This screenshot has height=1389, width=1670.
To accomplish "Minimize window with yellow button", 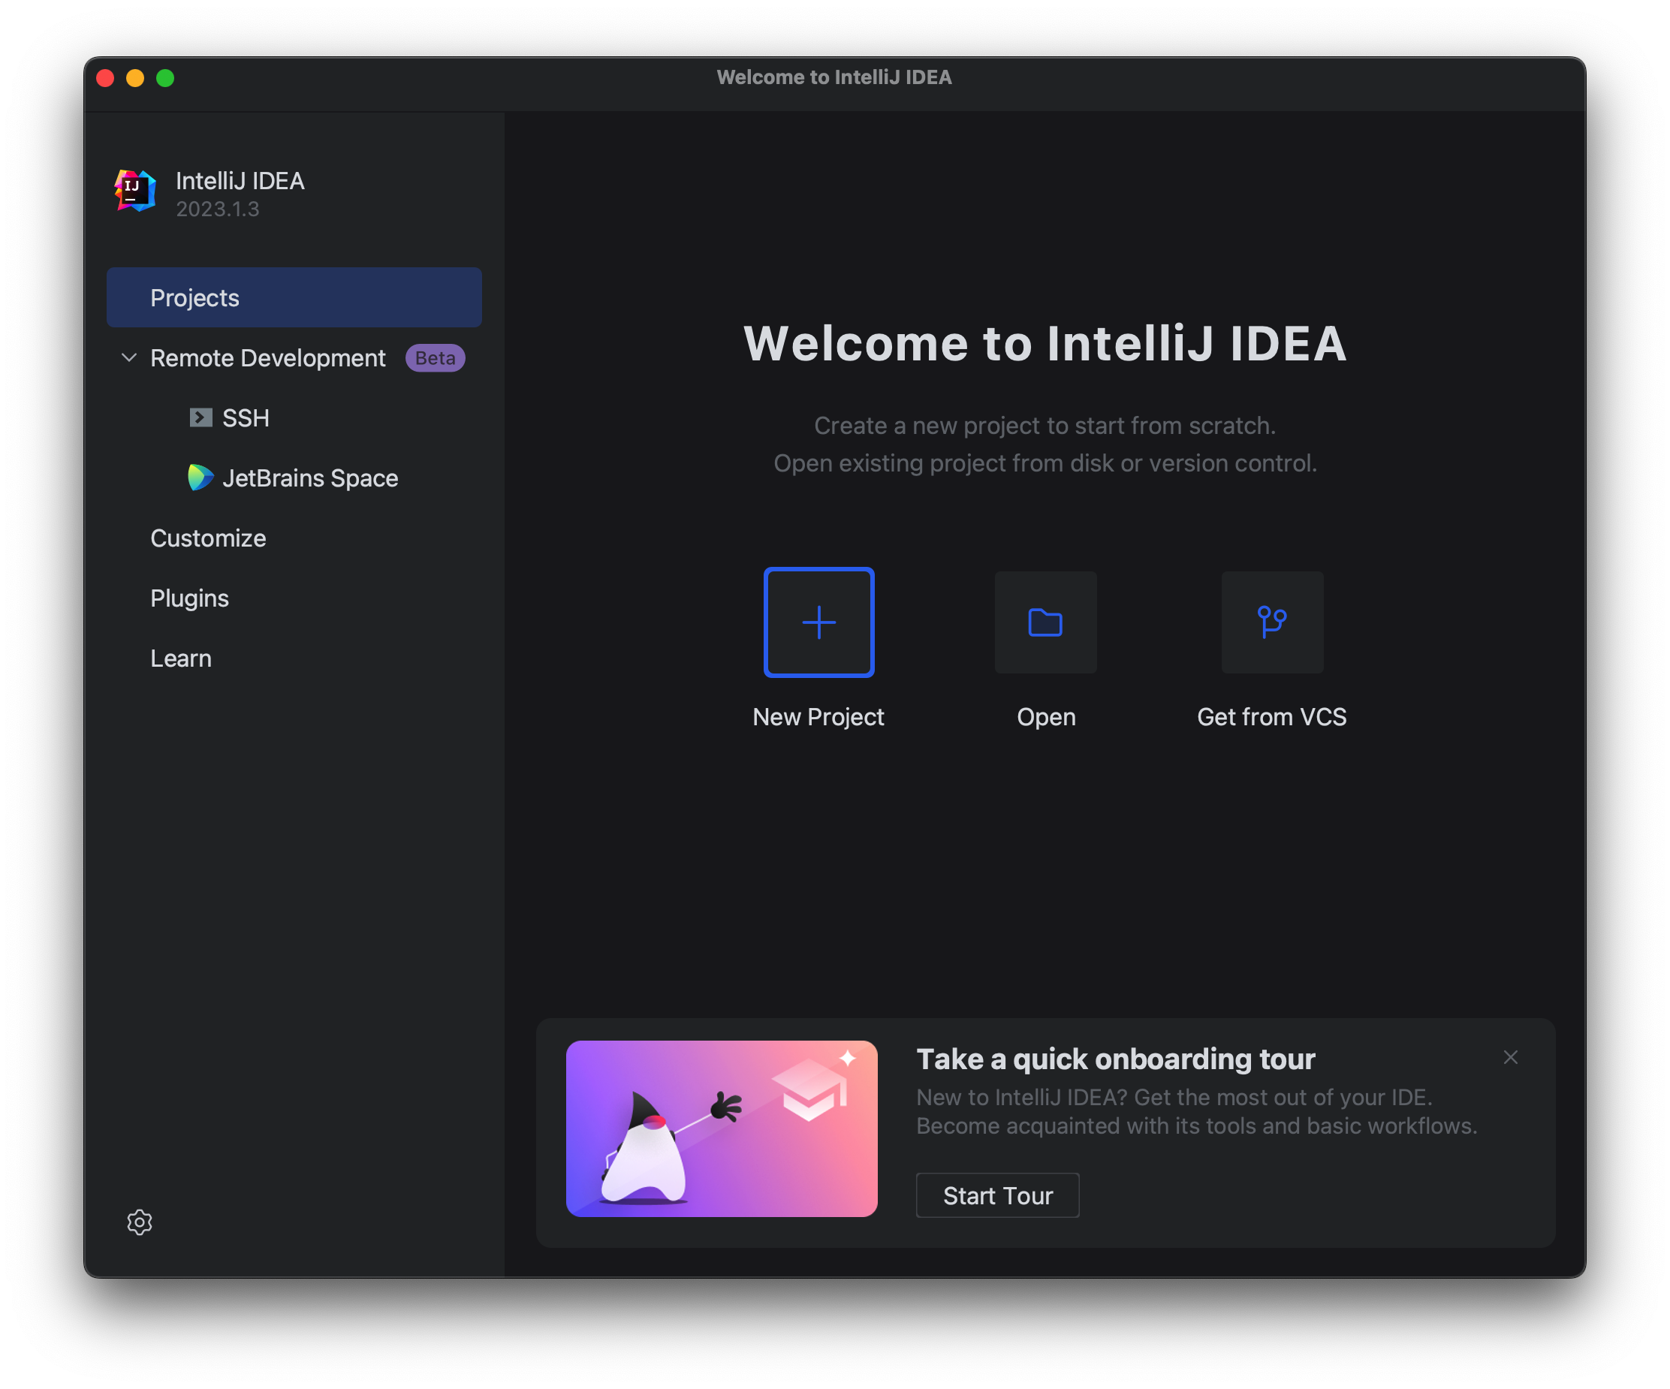I will [x=135, y=77].
